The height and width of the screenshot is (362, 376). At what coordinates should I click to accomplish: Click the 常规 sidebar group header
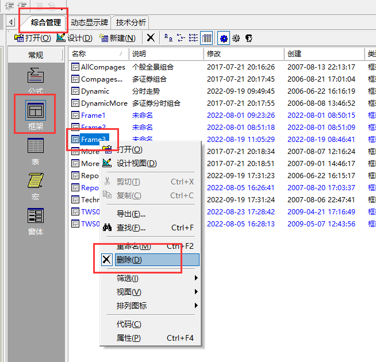36,55
